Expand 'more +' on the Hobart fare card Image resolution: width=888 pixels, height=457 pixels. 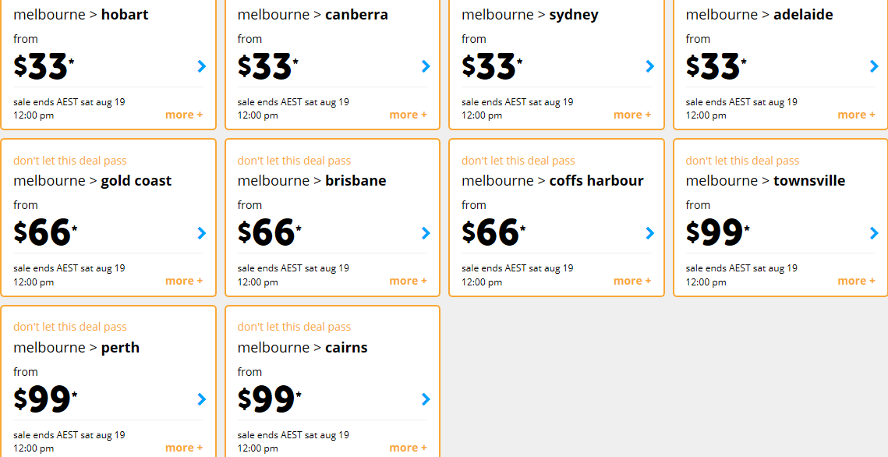coord(184,115)
